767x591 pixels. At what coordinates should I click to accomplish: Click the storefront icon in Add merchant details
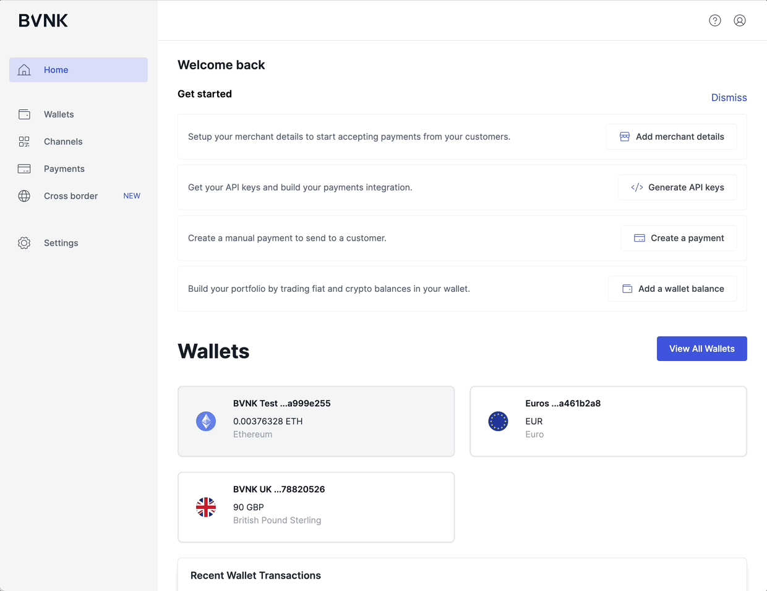625,137
